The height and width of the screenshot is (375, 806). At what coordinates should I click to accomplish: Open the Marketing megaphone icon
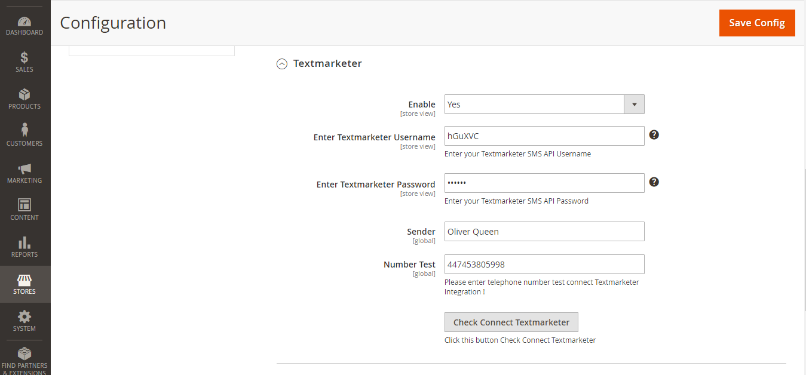(24, 169)
